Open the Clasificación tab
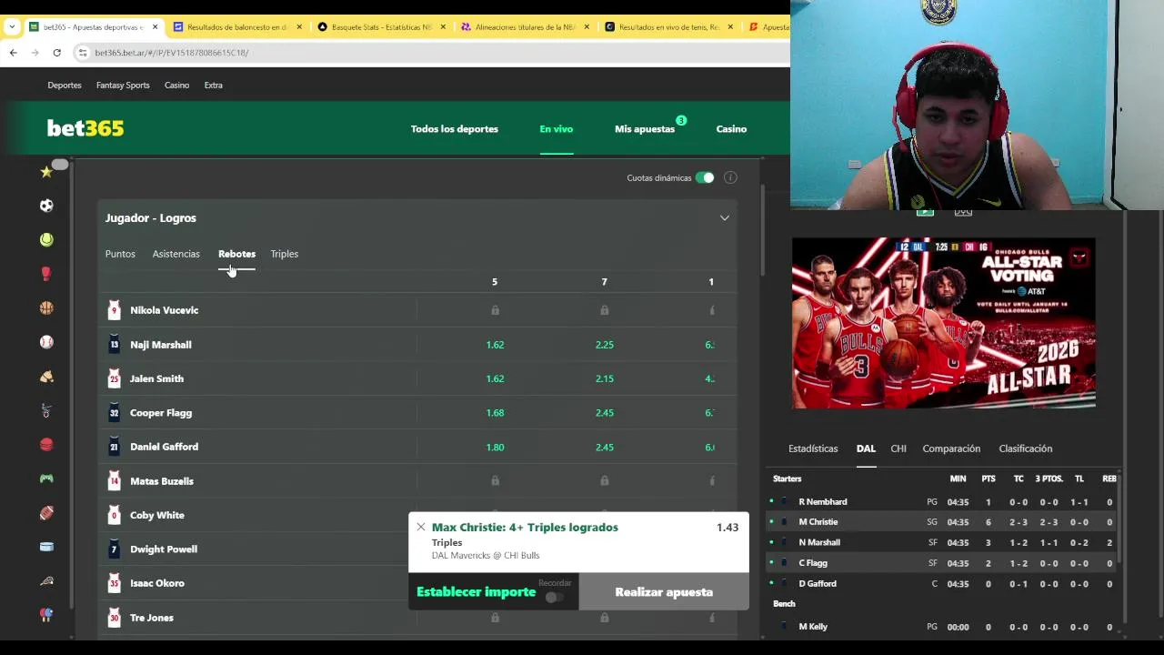The height and width of the screenshot is (655, 1164). point(1025,448)
